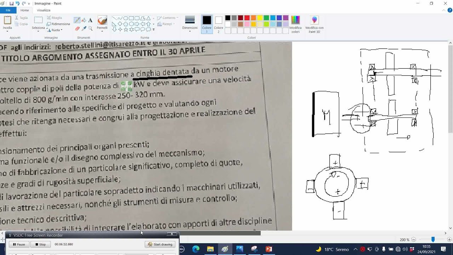Click the Ridimensiona icon
The width and height of the screenshot is (453, 255).
[48, 24]
